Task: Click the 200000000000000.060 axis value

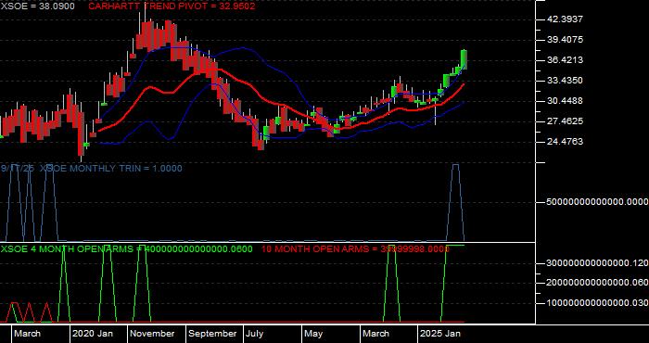Action: click(x=597, y=283)
